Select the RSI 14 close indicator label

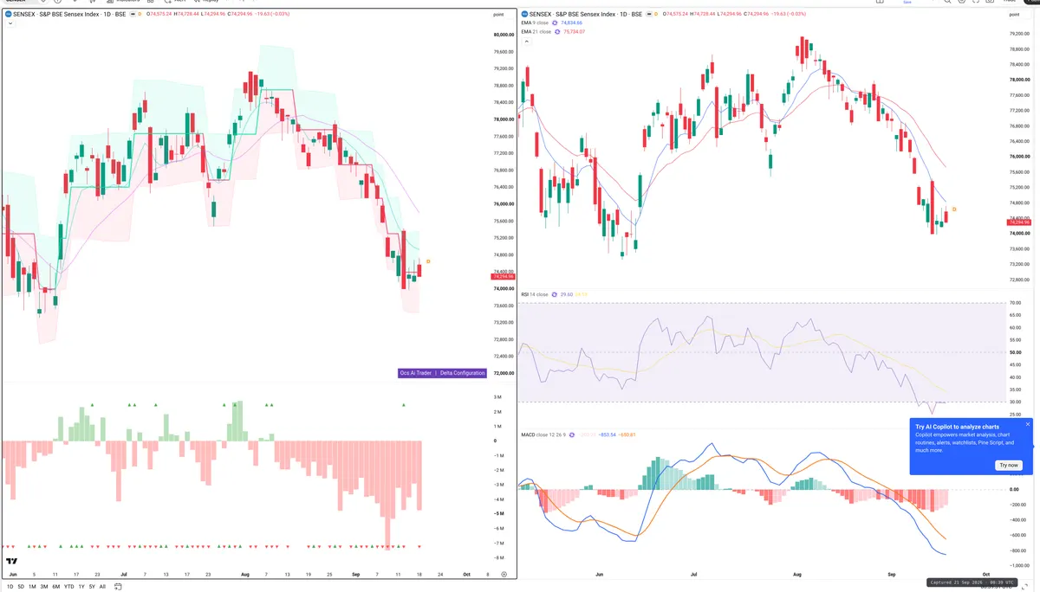coord(535,294)
